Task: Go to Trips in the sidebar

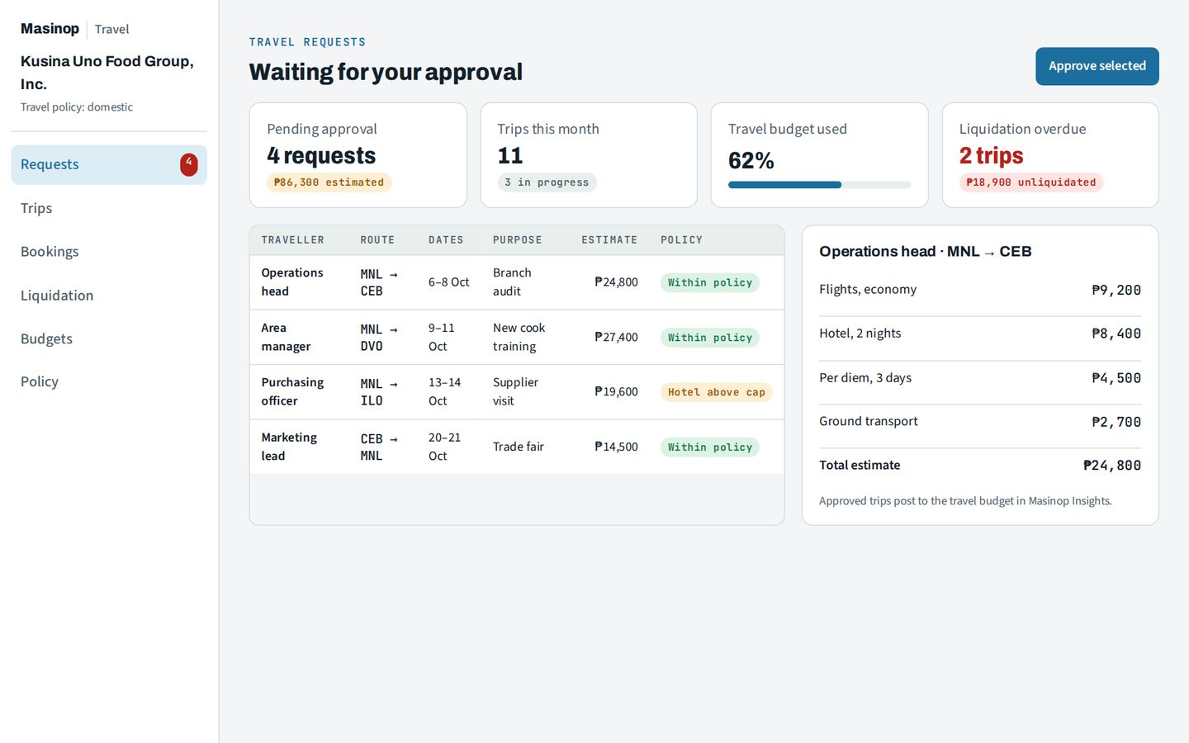Action: pyautogui.click(x=109, y=208)
